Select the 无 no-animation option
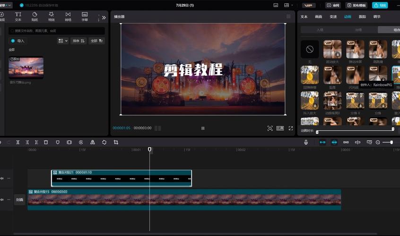Viewport: 400px width, 236px height. click(x=310, y=50)
